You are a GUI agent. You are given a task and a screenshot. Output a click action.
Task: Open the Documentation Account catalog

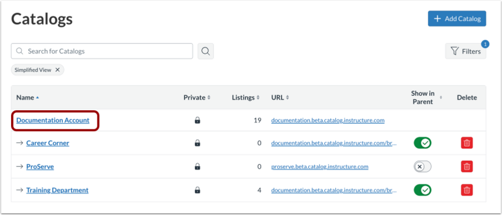[53, 120]
